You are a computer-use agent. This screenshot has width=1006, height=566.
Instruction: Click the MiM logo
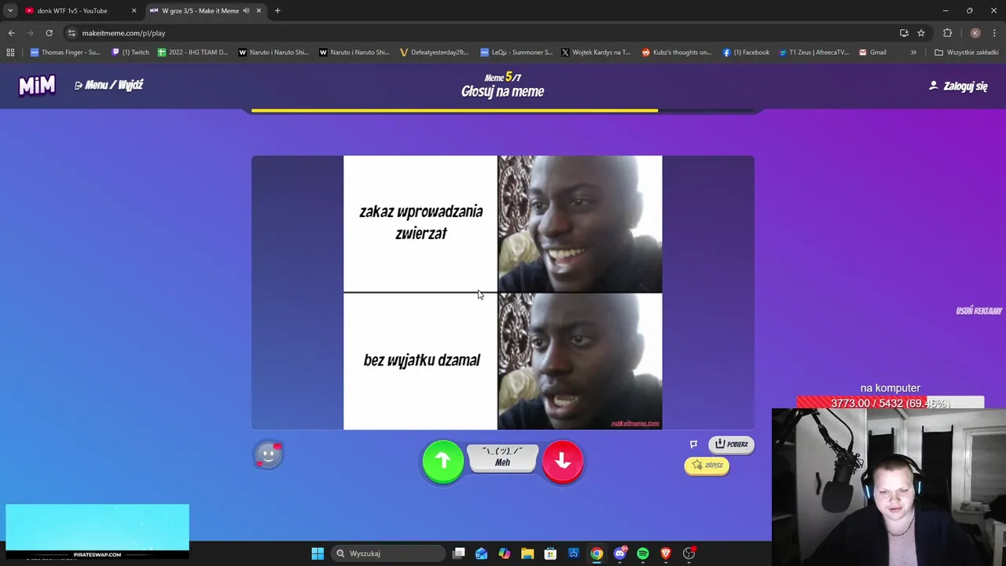click(37, 85)
